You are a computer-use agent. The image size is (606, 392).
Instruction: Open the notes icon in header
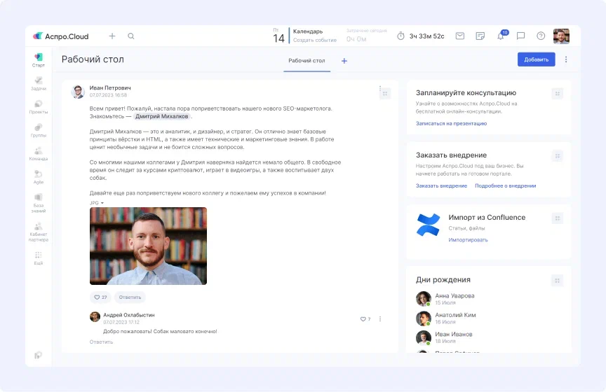pyautogui.click(x=480, y=36)
